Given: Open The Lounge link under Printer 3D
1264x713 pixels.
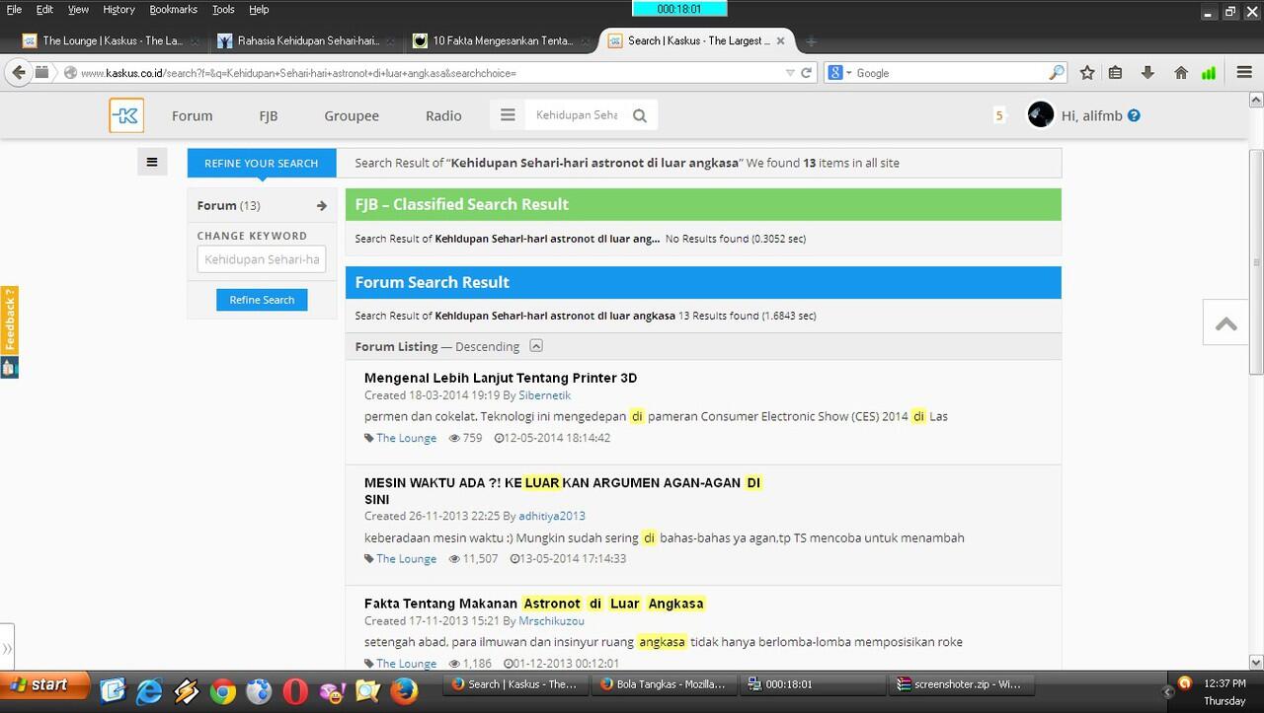Looking at the screenshot, I should point(406,438).
